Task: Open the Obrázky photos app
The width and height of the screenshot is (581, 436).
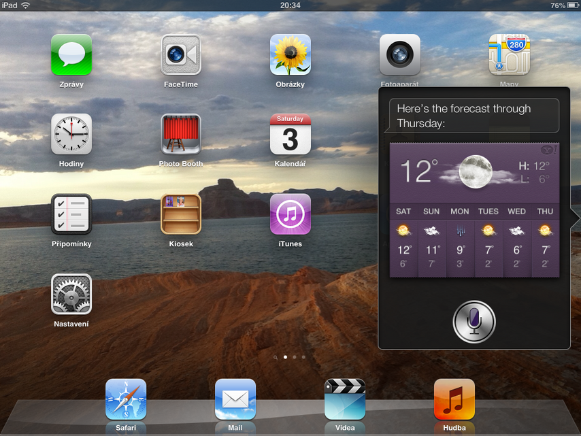Action: [x=290, y=54]
